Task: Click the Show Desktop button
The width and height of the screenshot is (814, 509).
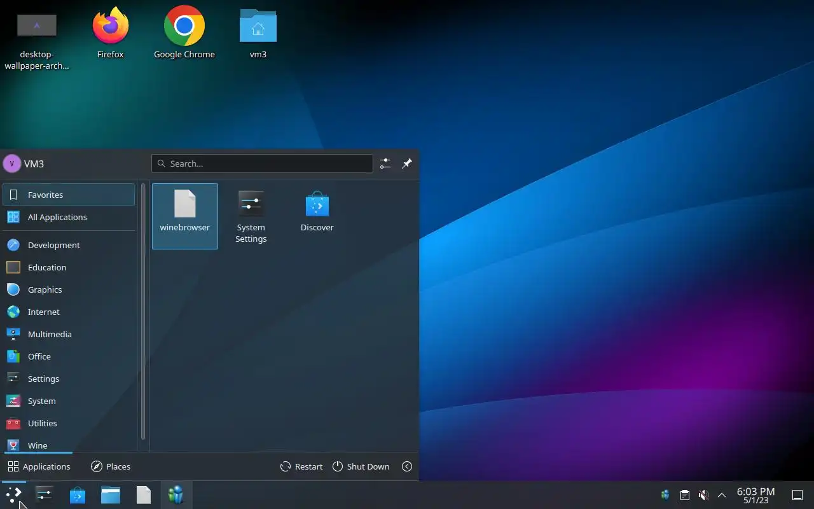Action: (x=797, y=494)
